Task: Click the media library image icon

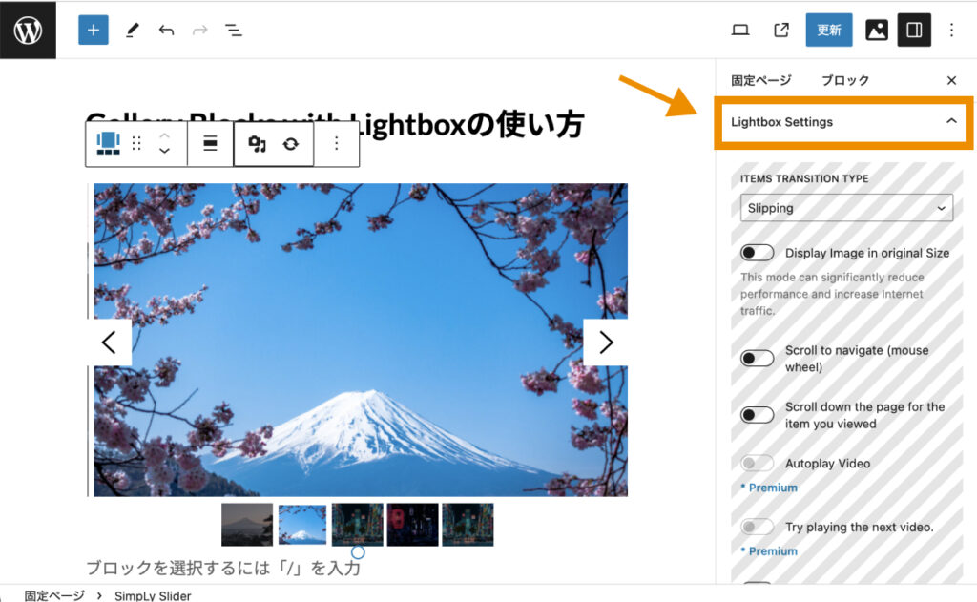Action: (x=876, y=30)
